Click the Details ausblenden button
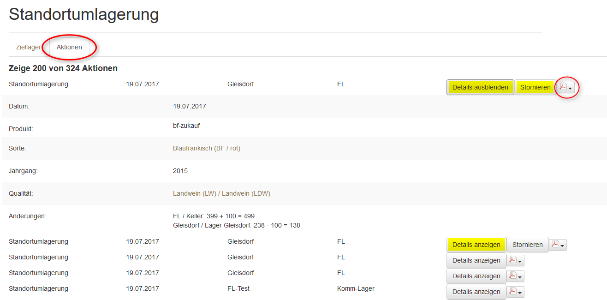The image size is (607, 300). [x=480, y=87]
